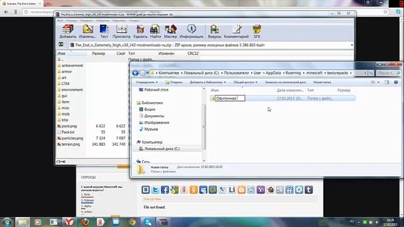Share via the Mail.ru @ icon
This screenshot has height=227, width=404.
tap(213, 190)
